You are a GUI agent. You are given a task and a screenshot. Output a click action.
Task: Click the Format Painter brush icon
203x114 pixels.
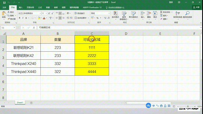(x=9, y=19)
